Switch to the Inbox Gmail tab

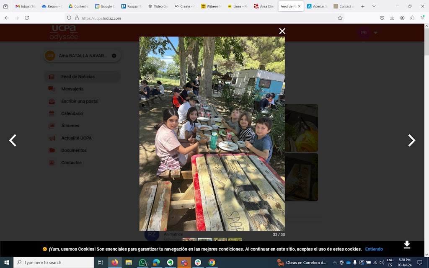point(26,6)
